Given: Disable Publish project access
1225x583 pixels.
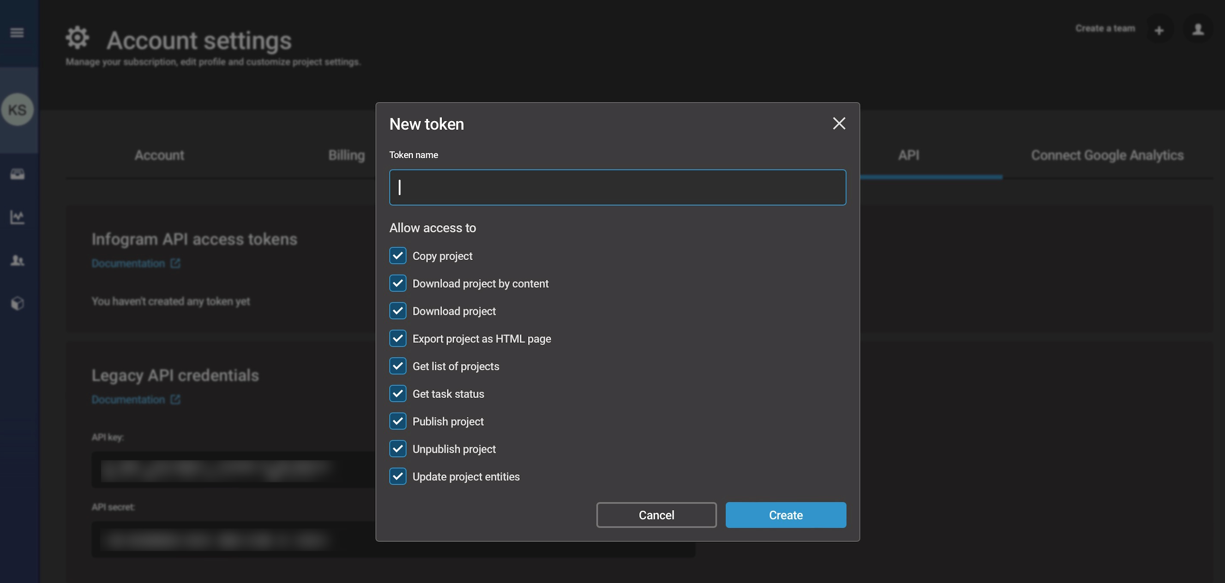Looking at the screenshot, I should (397, 421).
